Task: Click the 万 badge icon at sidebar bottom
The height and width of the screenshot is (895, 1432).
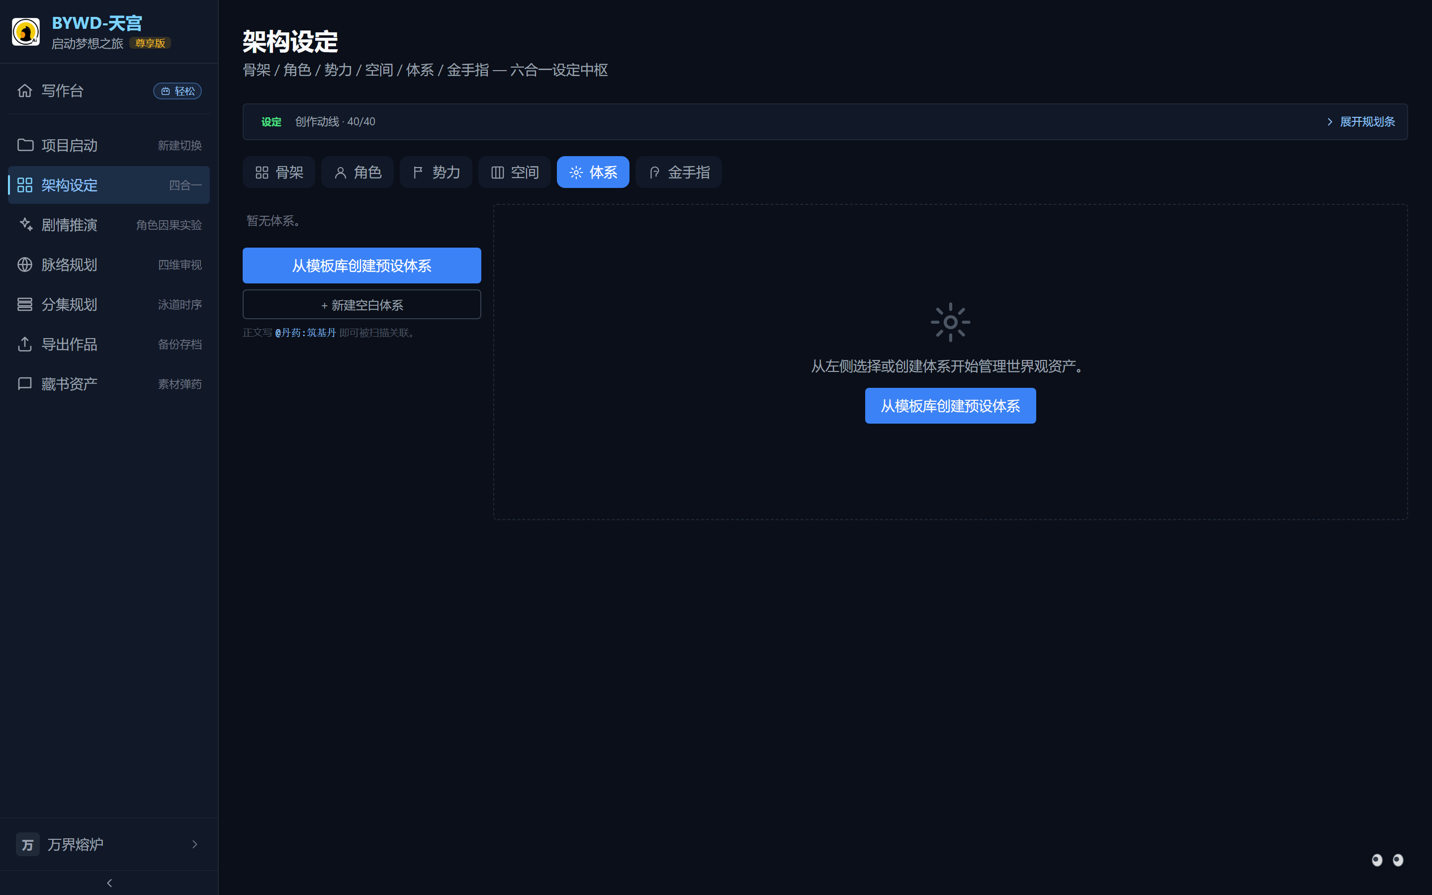Action: point(28,844)
